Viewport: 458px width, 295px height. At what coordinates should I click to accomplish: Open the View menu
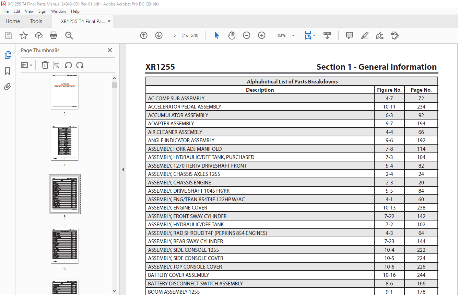pyautogui.click(x=29, y=11)
